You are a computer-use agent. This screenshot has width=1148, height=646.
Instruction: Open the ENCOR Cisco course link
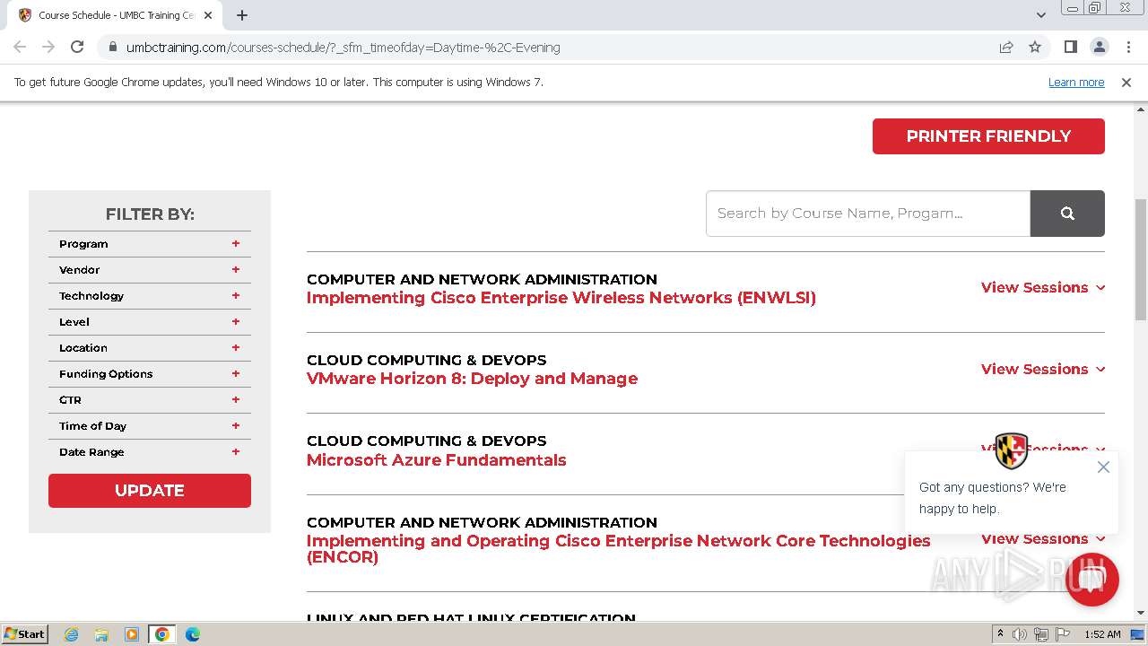click(619, 548)
